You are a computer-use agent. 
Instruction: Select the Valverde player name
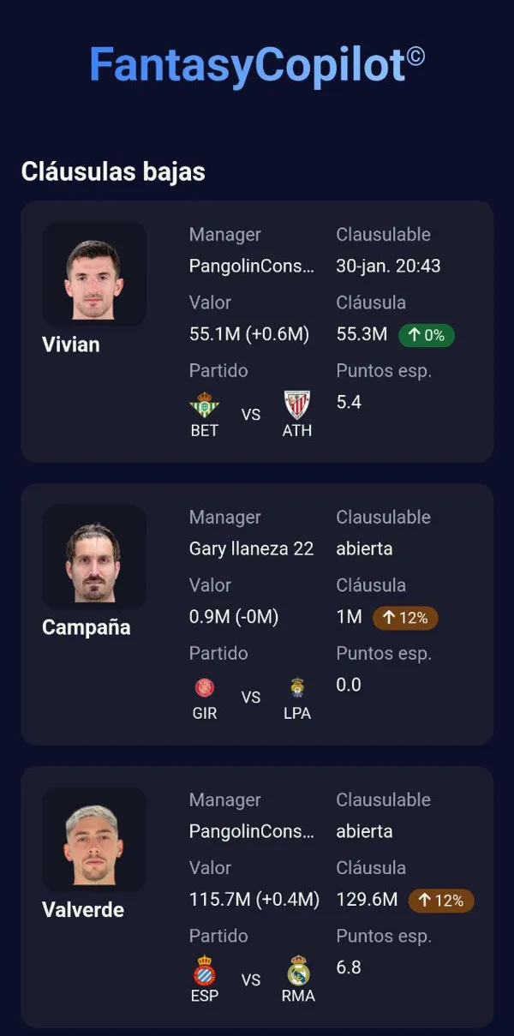point(83,910)
